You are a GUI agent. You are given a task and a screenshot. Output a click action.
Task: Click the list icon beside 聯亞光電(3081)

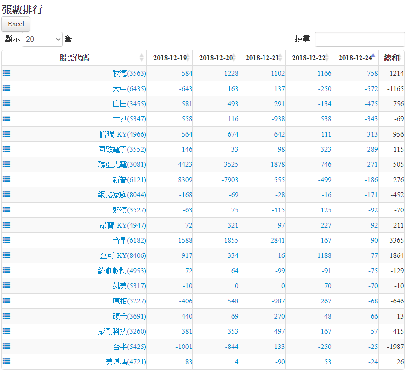pos(7,164)
